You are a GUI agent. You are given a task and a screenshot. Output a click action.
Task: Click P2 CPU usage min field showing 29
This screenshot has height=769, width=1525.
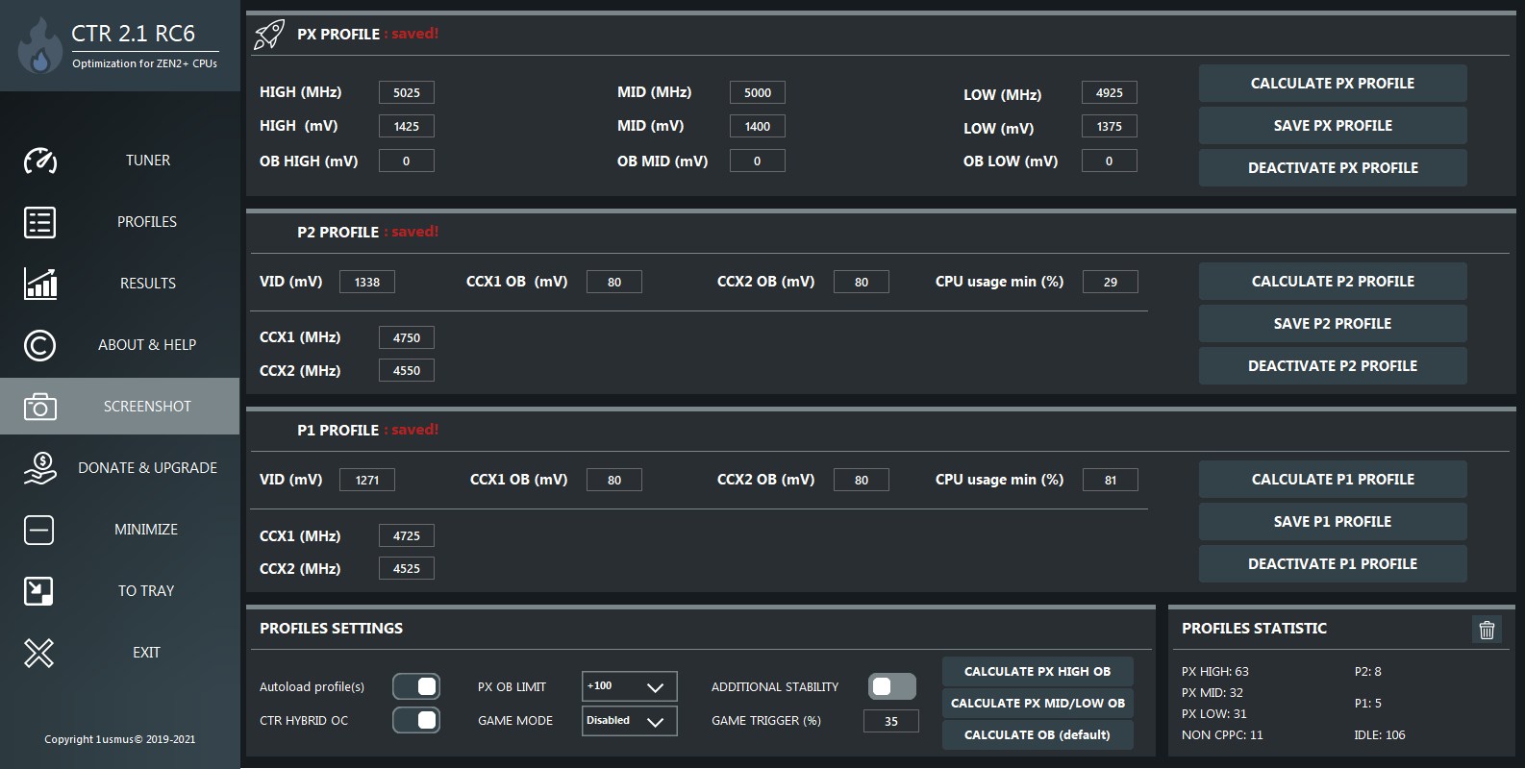coord(1111,282)
